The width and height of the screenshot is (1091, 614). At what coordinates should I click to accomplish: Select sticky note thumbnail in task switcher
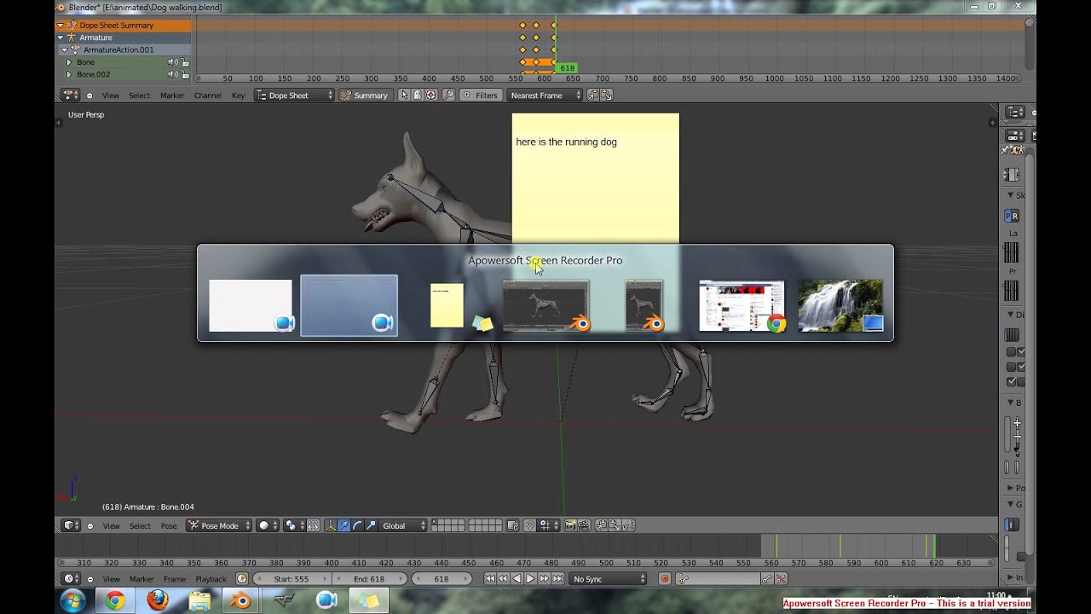point(448,305)
